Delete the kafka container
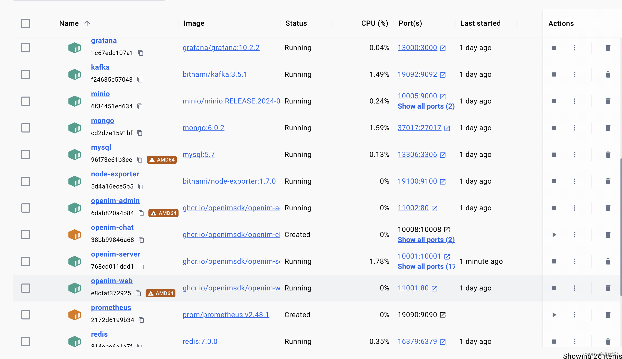This screenshot has height=359, width=622. (x=608, y=74)
